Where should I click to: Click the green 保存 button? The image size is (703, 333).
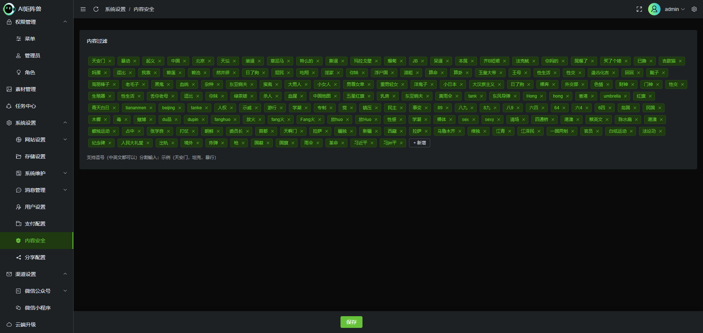tap(351, 322)
